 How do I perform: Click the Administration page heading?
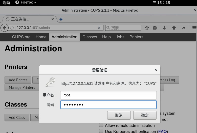[x=33, y=48]
